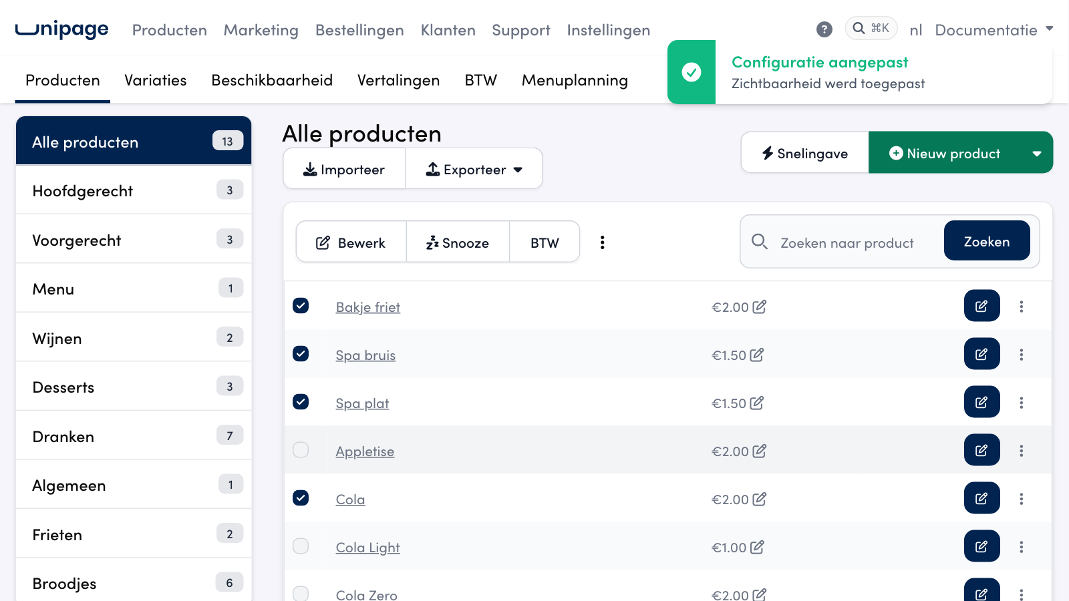The height and width of the screenshot is (601, 1069).
Task: Edit price icon for Bakje friet
Action: tap(759, 307)
